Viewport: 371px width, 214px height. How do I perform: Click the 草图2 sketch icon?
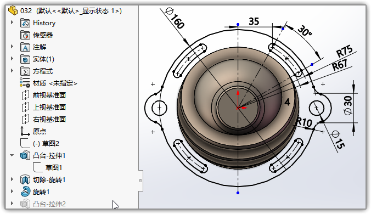[x=25, y=143]
